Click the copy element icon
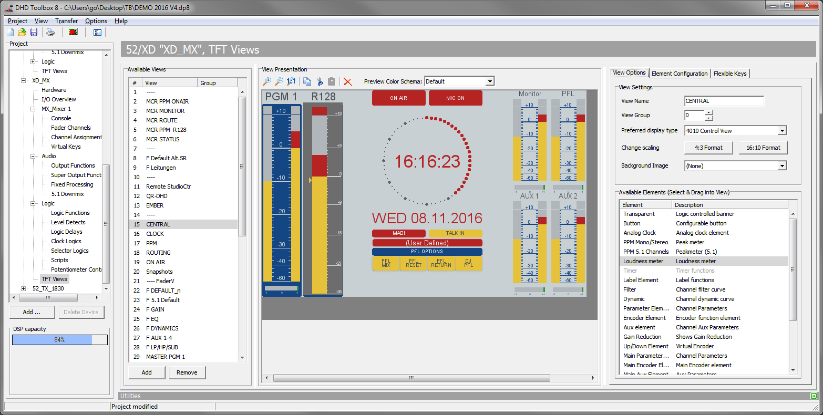This screenshot has height=415, width=823. 307,81
